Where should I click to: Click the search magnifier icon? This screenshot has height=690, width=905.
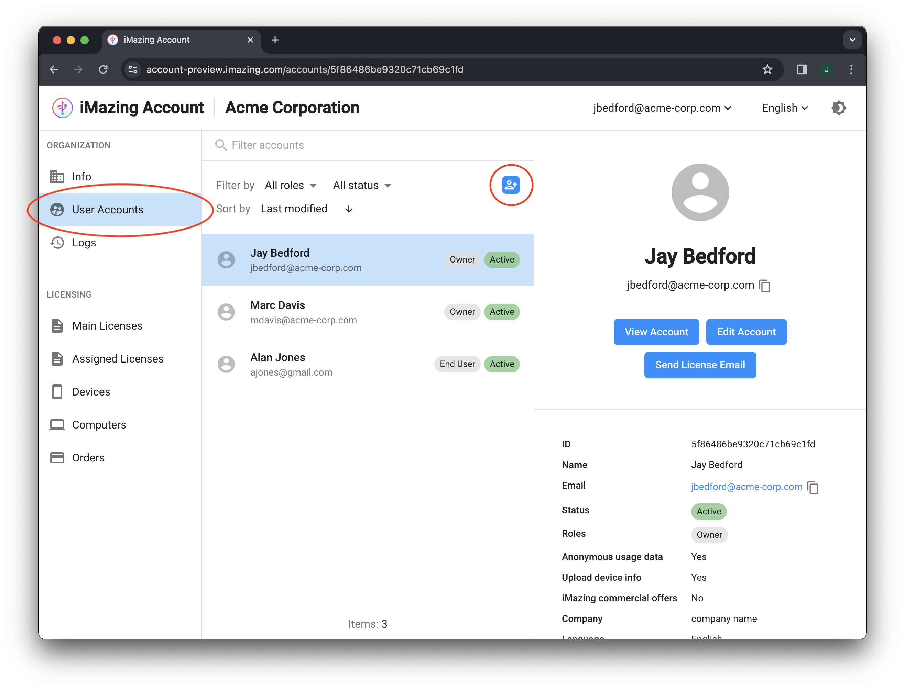coord(221,145)
